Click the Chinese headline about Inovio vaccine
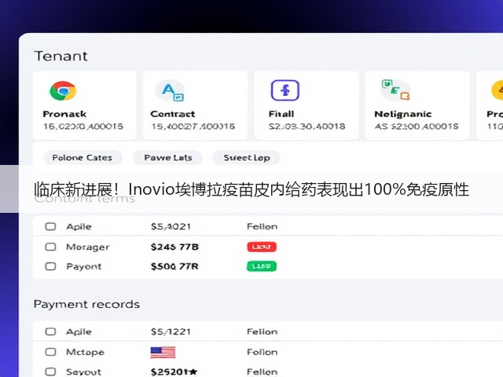Viewport: 503px width, 377px height. (251, 189)
